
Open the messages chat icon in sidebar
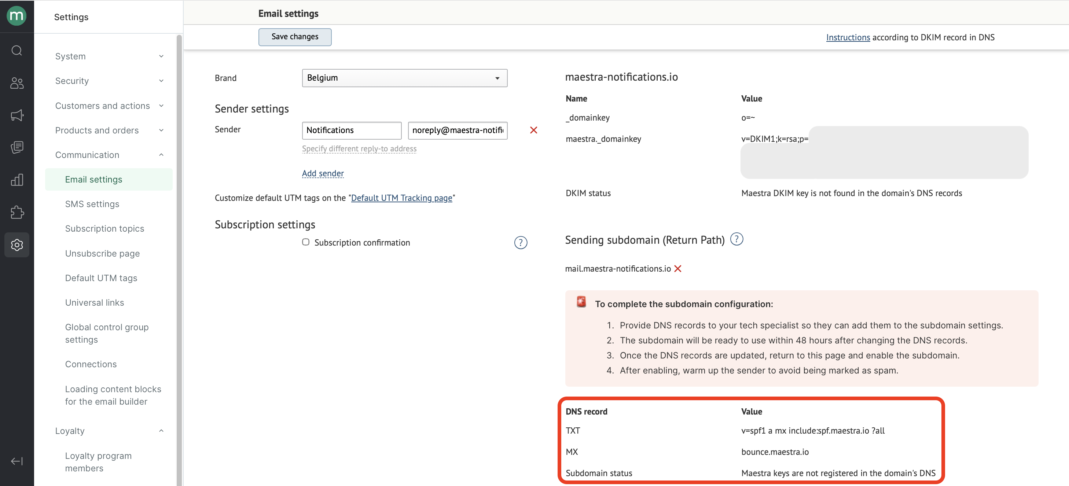pos(16,147)
